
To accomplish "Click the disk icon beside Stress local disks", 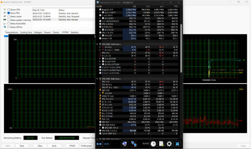I will (x=5, y=24).
